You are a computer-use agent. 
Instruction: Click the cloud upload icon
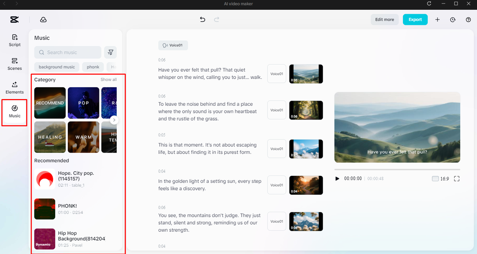click(x=43, y=19)
